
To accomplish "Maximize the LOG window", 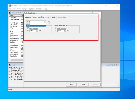I will [x=112, y=65].
